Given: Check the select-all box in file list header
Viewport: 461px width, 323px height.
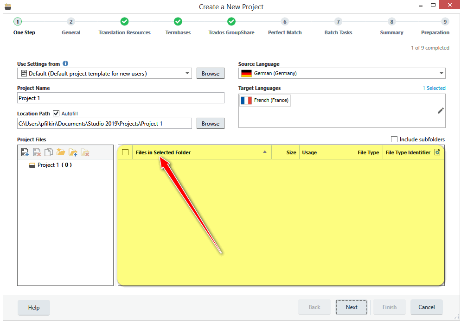Looking at the screenshot, I should 125,152.
